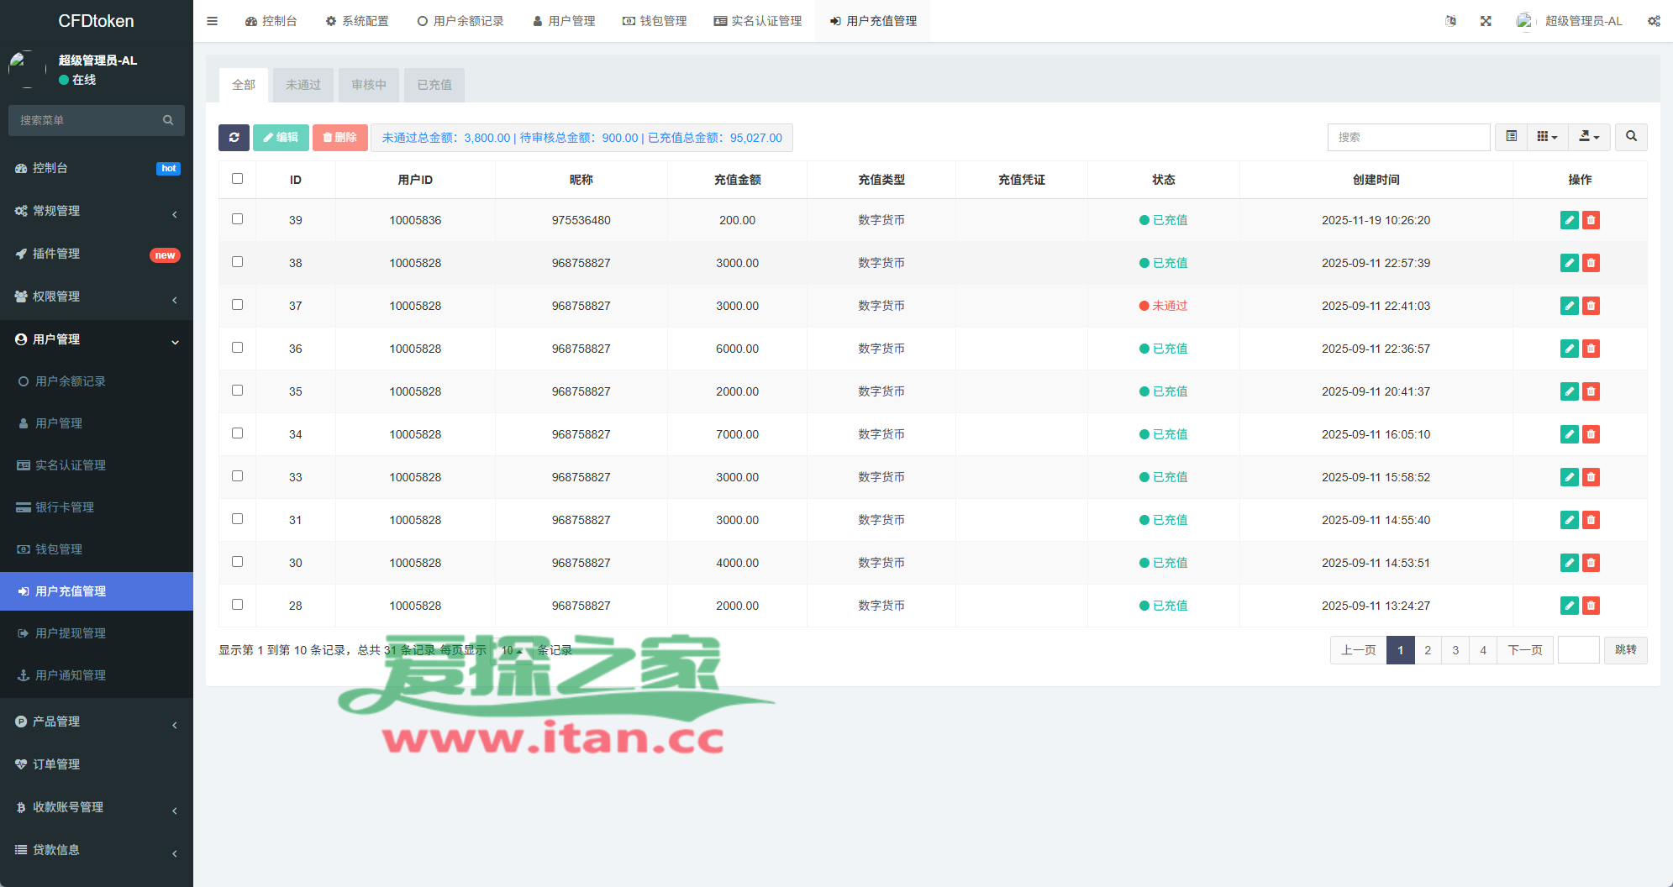
Task: Expand the 产品管理 sidebar menu
Action: tap(96, 722)
